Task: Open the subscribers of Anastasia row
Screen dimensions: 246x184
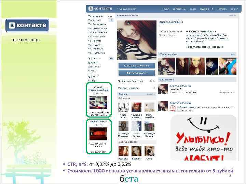Action: click(136, 81)
